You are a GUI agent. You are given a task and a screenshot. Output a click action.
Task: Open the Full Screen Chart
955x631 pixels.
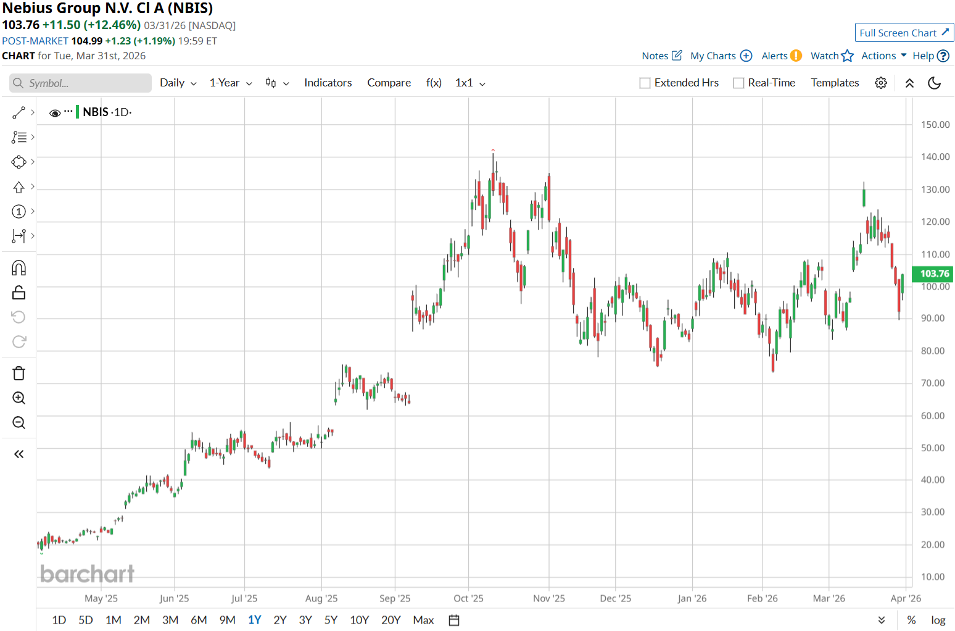[904, 33]
